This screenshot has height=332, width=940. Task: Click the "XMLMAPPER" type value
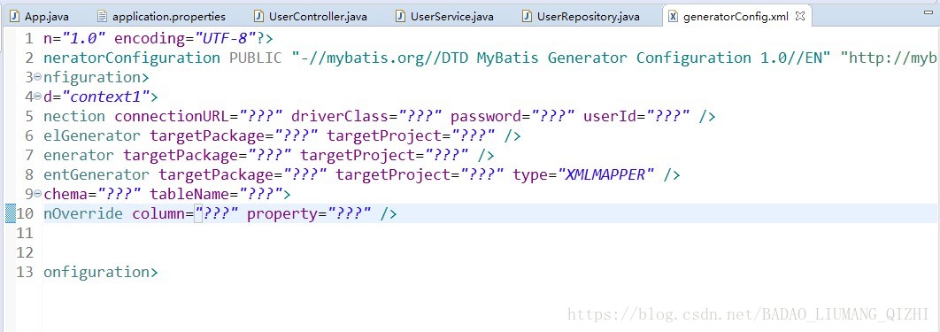coord(605,175)
